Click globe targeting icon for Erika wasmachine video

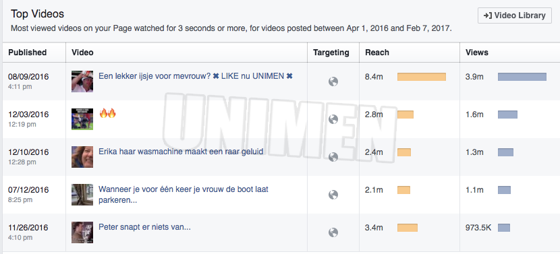[x=333, y=157]
